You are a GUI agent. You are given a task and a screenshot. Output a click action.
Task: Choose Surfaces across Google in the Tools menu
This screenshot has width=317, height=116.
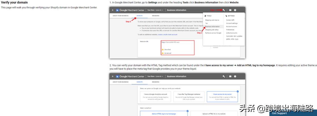pos(213,33)
